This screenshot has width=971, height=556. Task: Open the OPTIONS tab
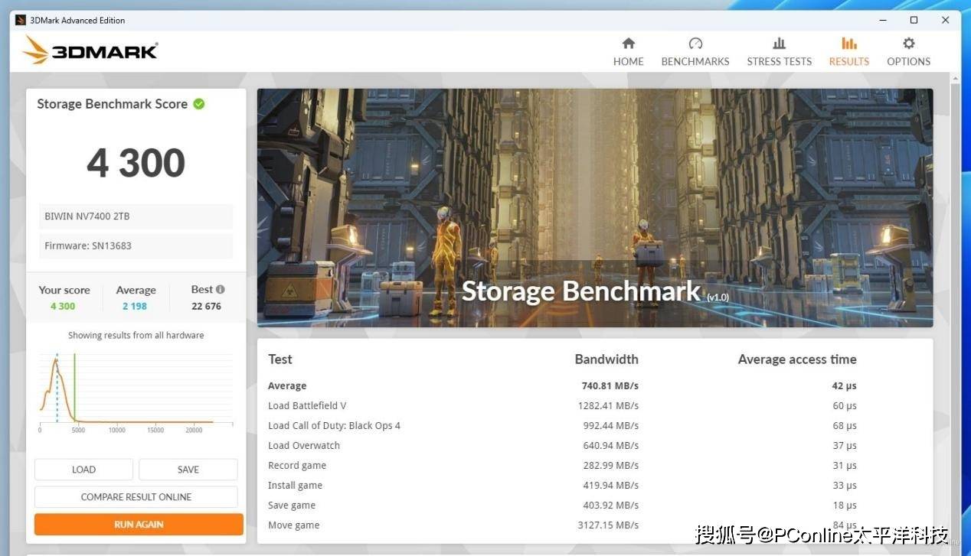tap(908, 52)
